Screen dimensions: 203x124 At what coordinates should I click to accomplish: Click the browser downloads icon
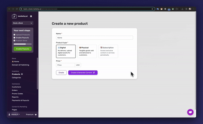(x=182, y=9)
